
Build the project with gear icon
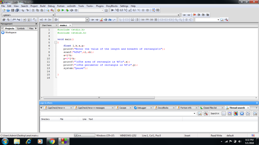(59, 10)
